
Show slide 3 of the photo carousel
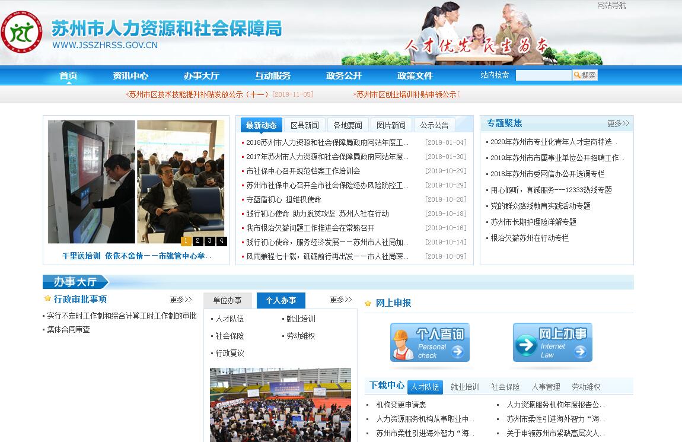coord(210,240)
